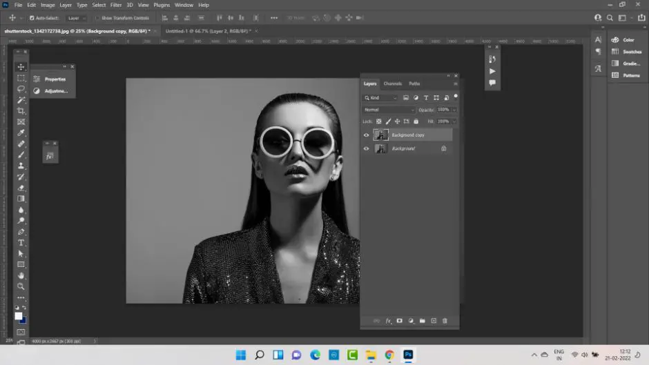The height and width of the screenshot is (365, 649).
Task: Choose the Zoom tool in toolbar
Action: coord(21,286)
